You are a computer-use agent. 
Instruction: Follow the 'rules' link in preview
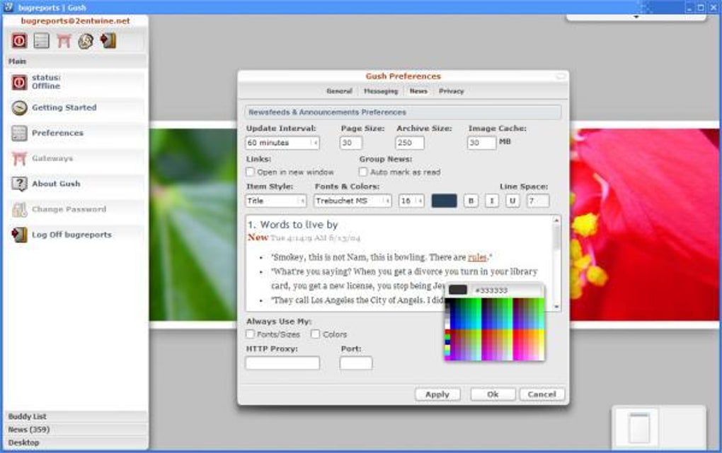477,257
